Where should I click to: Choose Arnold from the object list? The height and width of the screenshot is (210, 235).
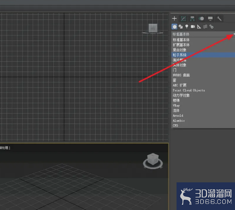(x=203, y=115)
